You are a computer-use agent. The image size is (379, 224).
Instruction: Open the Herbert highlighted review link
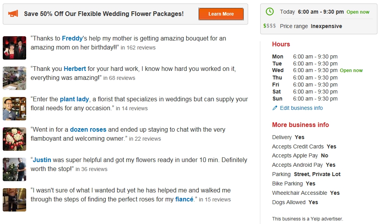(x=75, y=69)
